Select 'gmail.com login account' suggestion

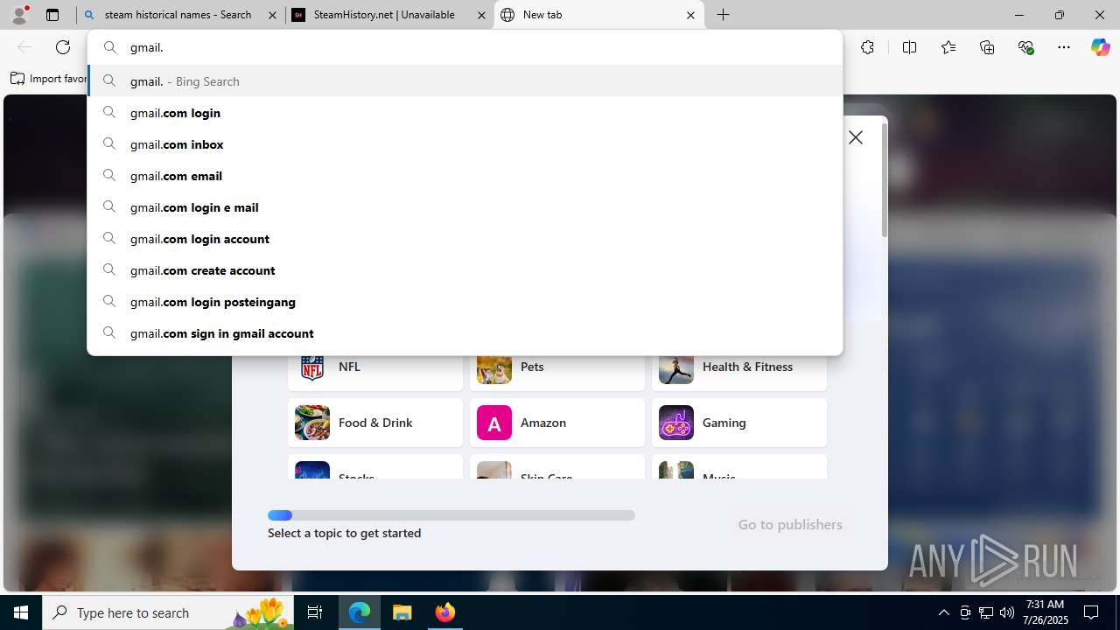coord(465,239)
